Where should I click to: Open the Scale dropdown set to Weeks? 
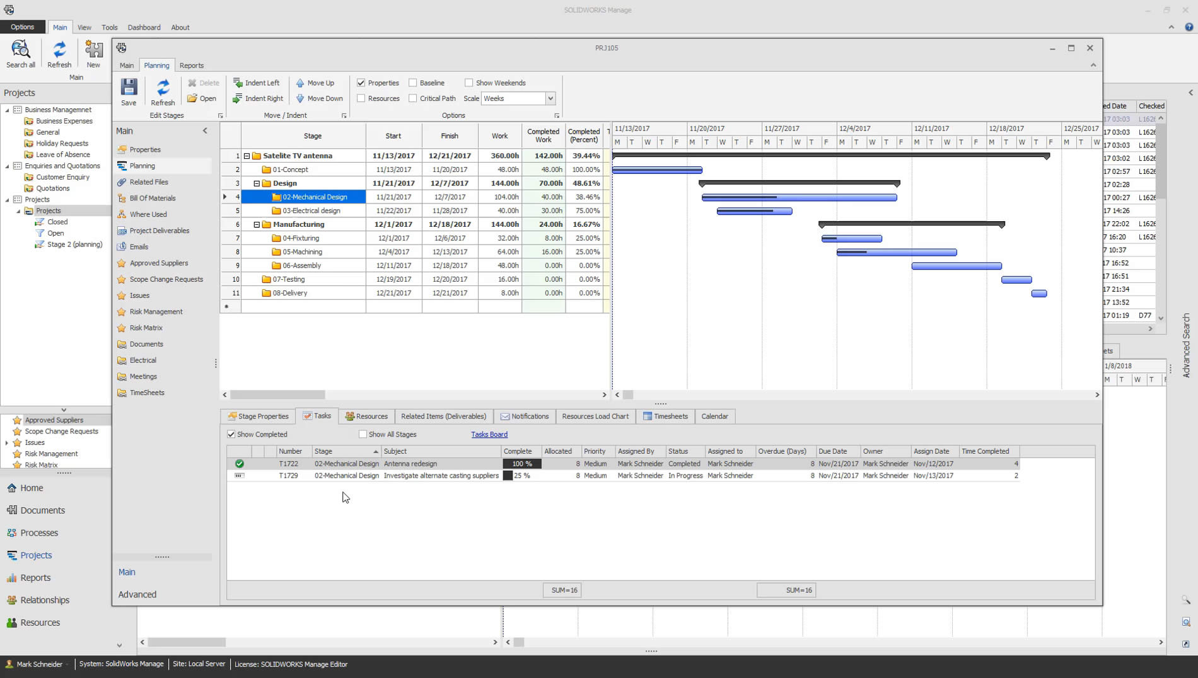click(550, 98)
